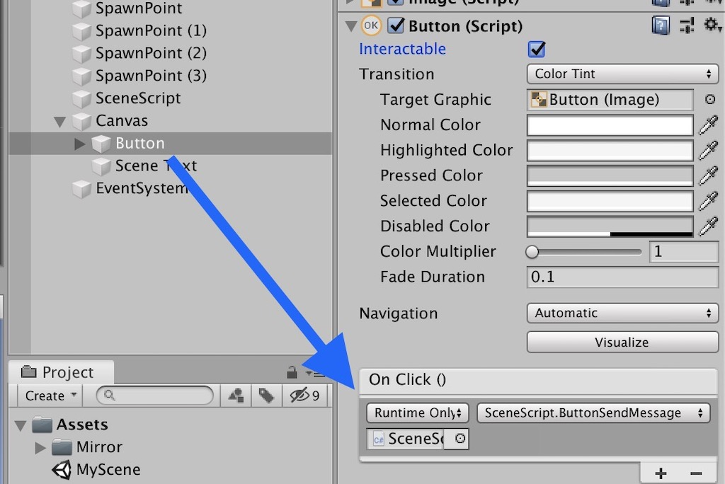725x484 pixels.
Task: Click the Normal Color eyedropper
Action: click(708, 125)
